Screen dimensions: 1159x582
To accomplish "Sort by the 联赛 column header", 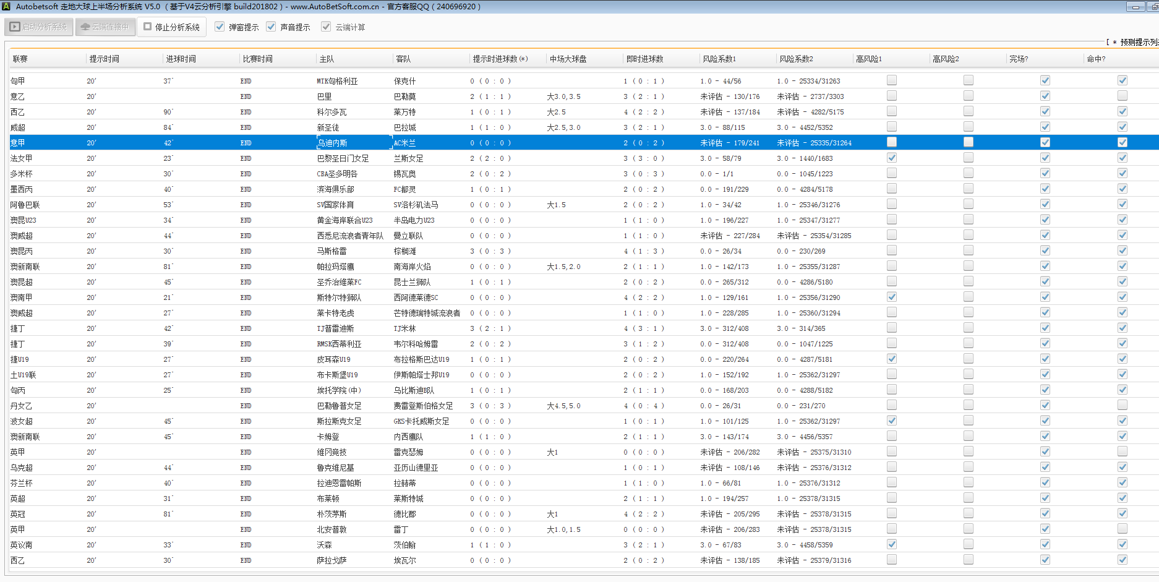I will [x=20, y=59].
